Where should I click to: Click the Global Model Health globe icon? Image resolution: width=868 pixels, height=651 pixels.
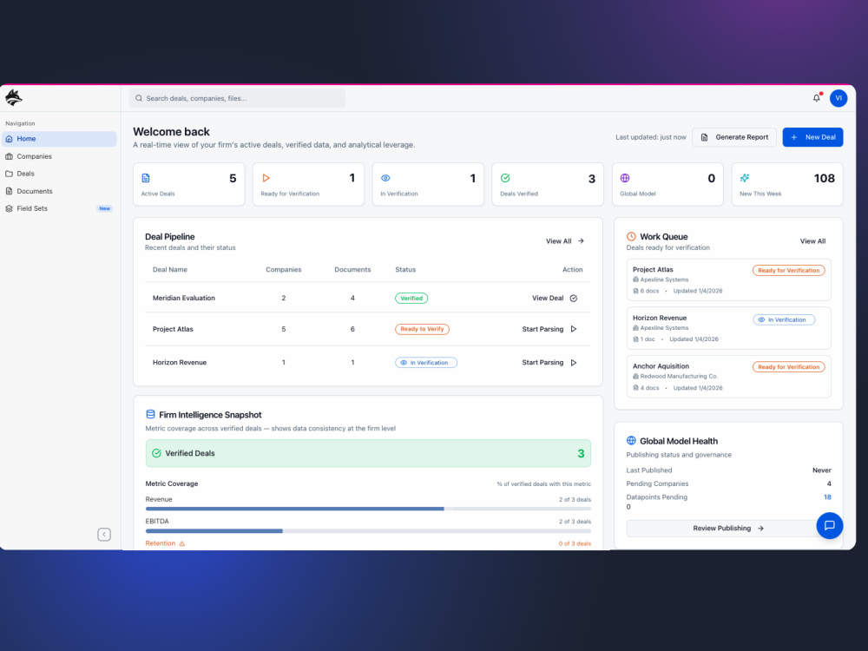click(631, 441)
